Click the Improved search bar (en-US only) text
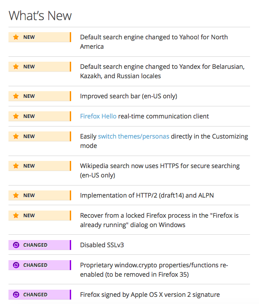Image resolution: width=259 pixels, height=304 pixels. pos(129,96)
